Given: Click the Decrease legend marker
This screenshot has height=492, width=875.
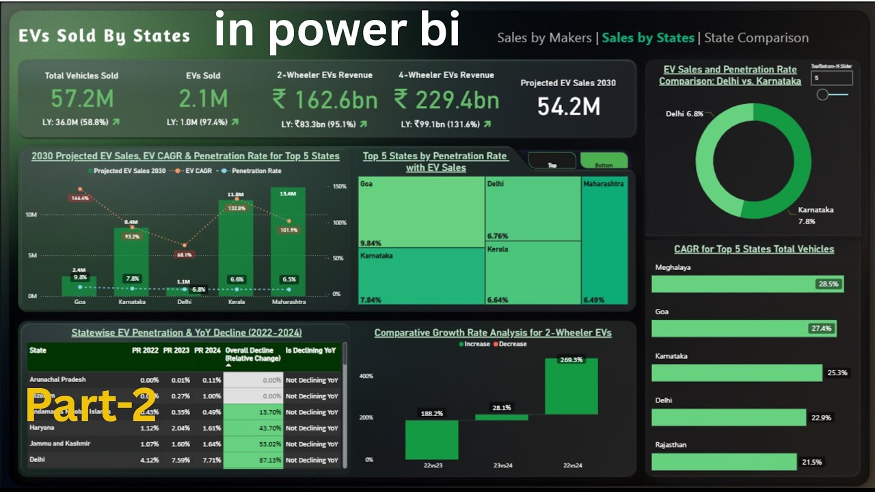Looking at the screenshot, I should (x=496, y=344).
